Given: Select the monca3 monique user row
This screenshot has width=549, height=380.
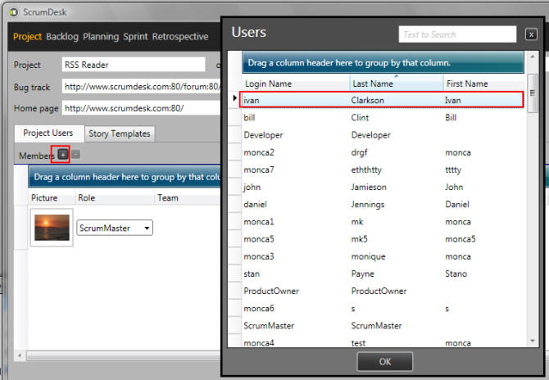Looking at the screenshot, I should [x=383, y=256].
